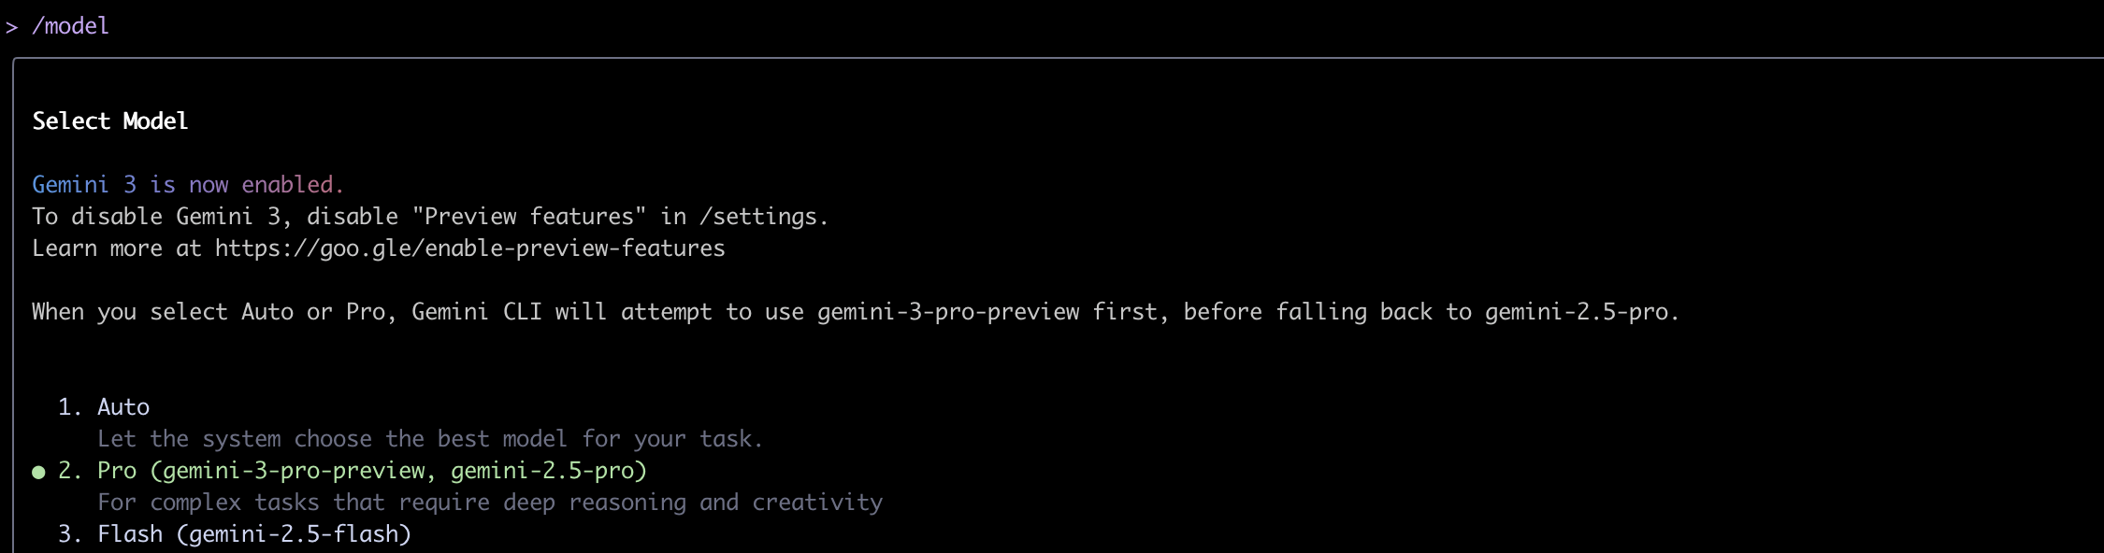The height and width of the screenshot is (553, 2104).
Task: Click Auto's description about best model
Action: pos(430,439)
